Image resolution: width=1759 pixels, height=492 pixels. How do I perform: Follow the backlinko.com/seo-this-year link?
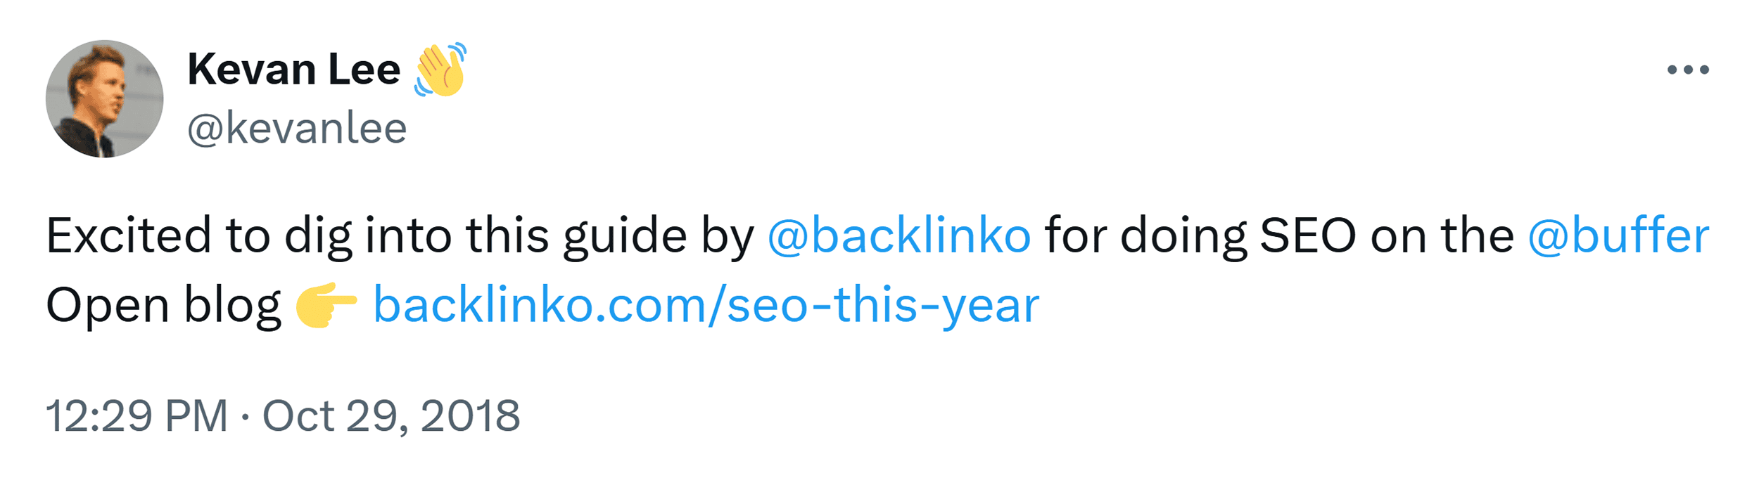coord(706,306)
